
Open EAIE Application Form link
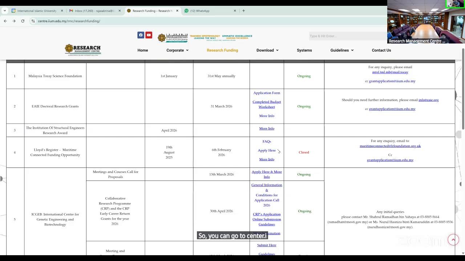(267, 93)
